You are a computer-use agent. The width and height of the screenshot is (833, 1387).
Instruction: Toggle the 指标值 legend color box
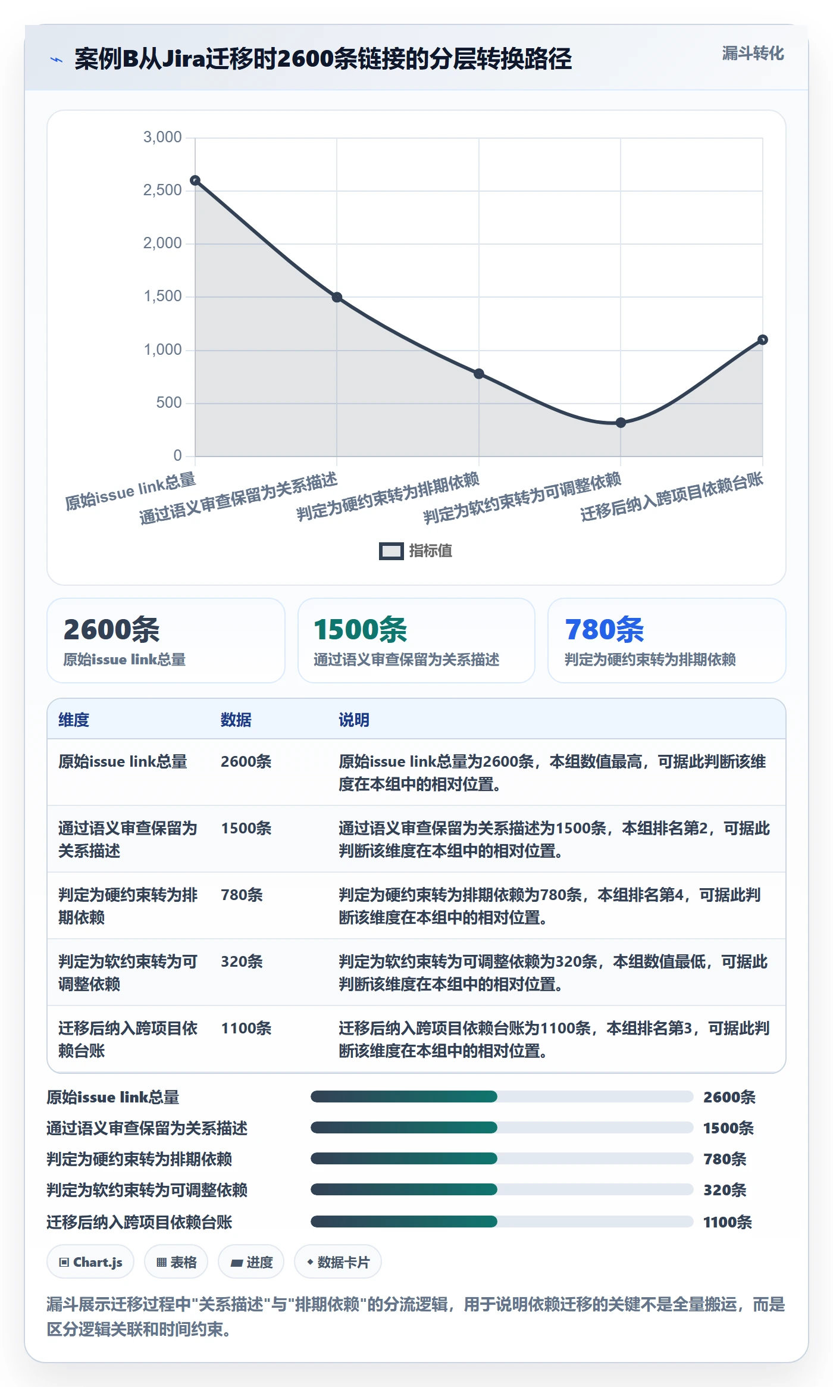(391, 551)
